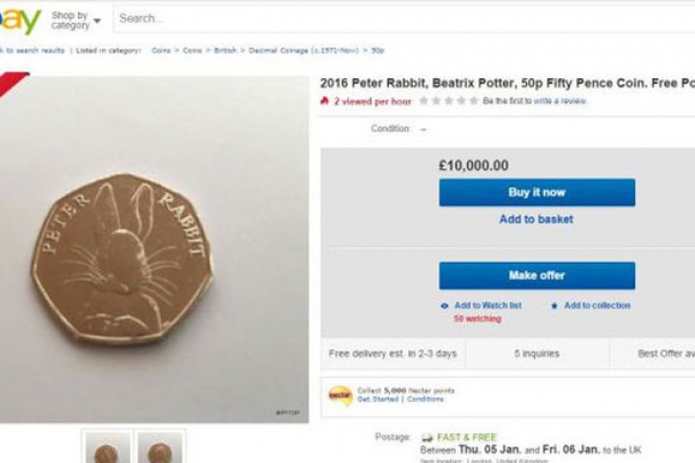Expand the Shop by category dropdown
This screenshot has height=463, width=695.
click(76, 20)
